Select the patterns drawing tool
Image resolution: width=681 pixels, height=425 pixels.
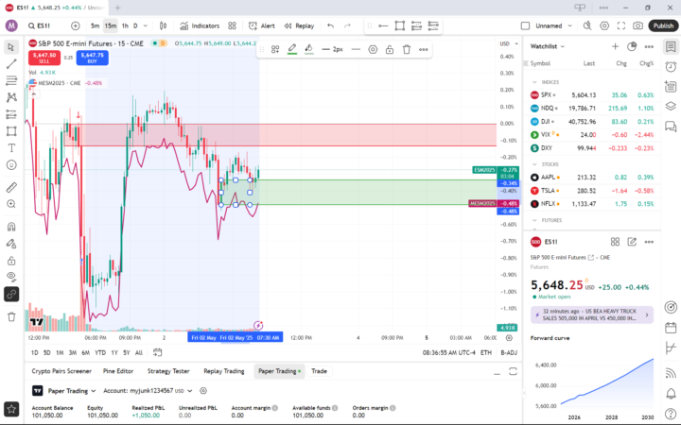[x=11, y=97]
